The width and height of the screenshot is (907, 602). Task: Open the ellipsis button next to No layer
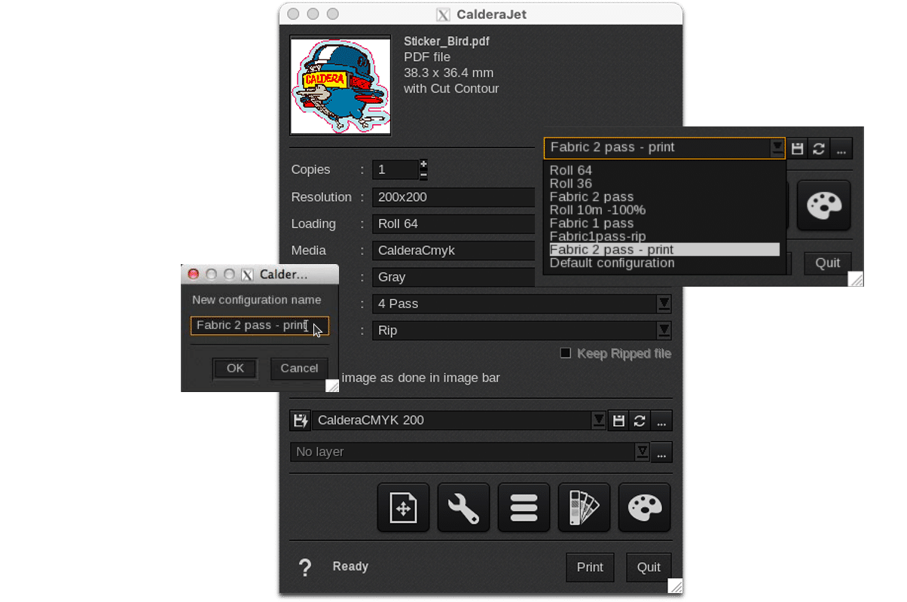(x=661, y=452)
